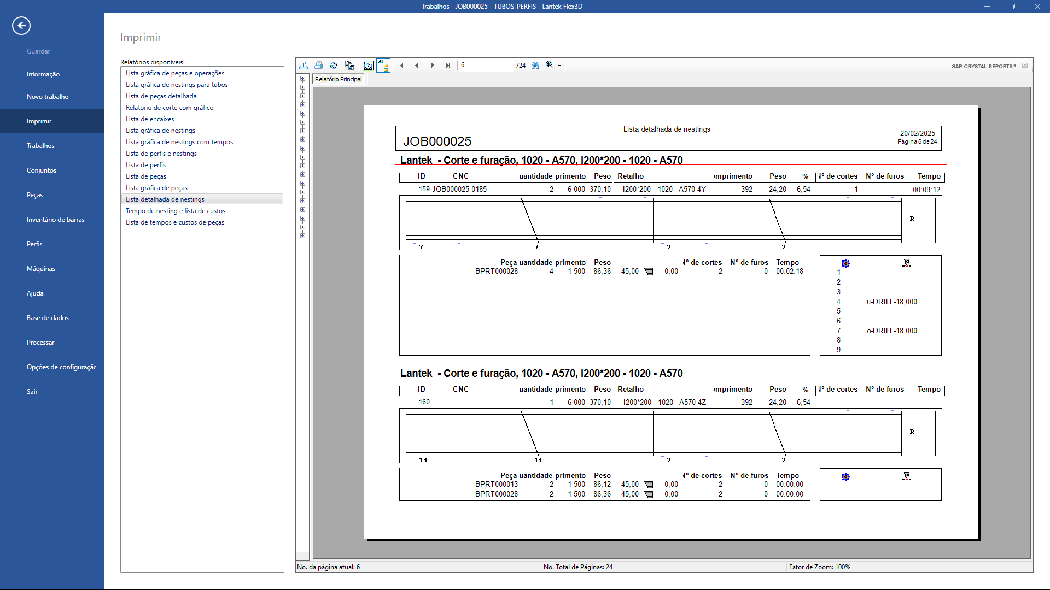Click the u-DRILL-18,000 tool entry
This screenshot has height=590, width=1050.
[x=892, y=302]
